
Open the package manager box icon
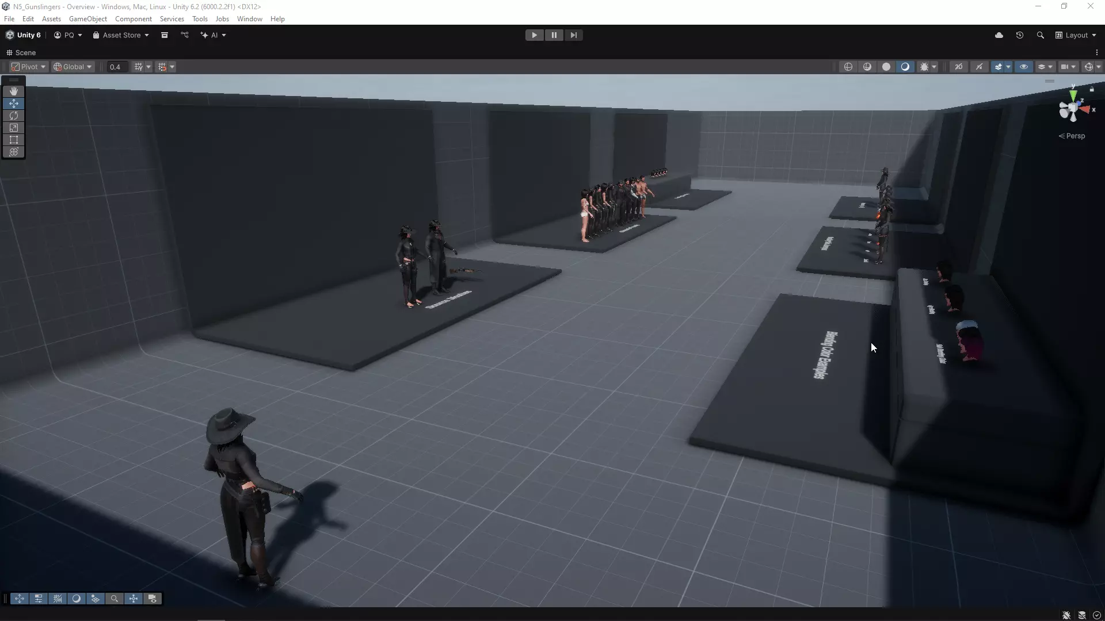(x=165, y=35)
